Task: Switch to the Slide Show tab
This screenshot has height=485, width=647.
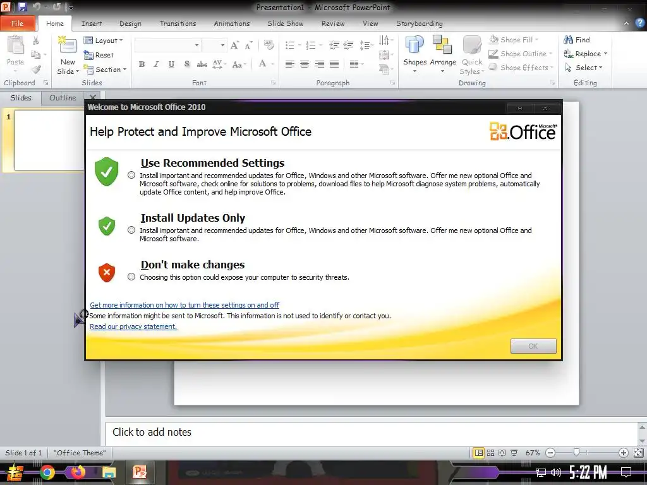Action: 285,23
